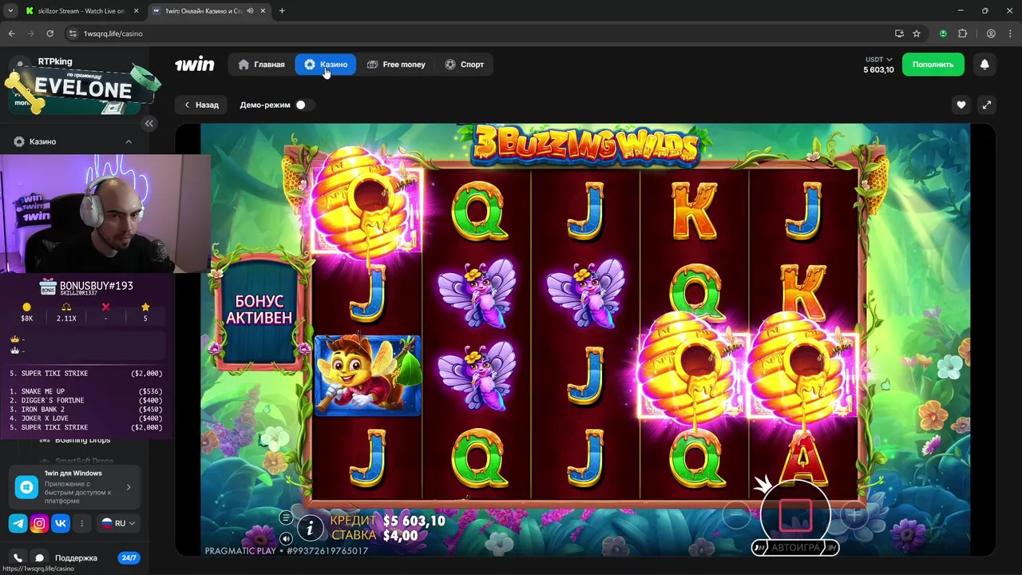Open the Главная tab
1022x575 pixels.
261,65
